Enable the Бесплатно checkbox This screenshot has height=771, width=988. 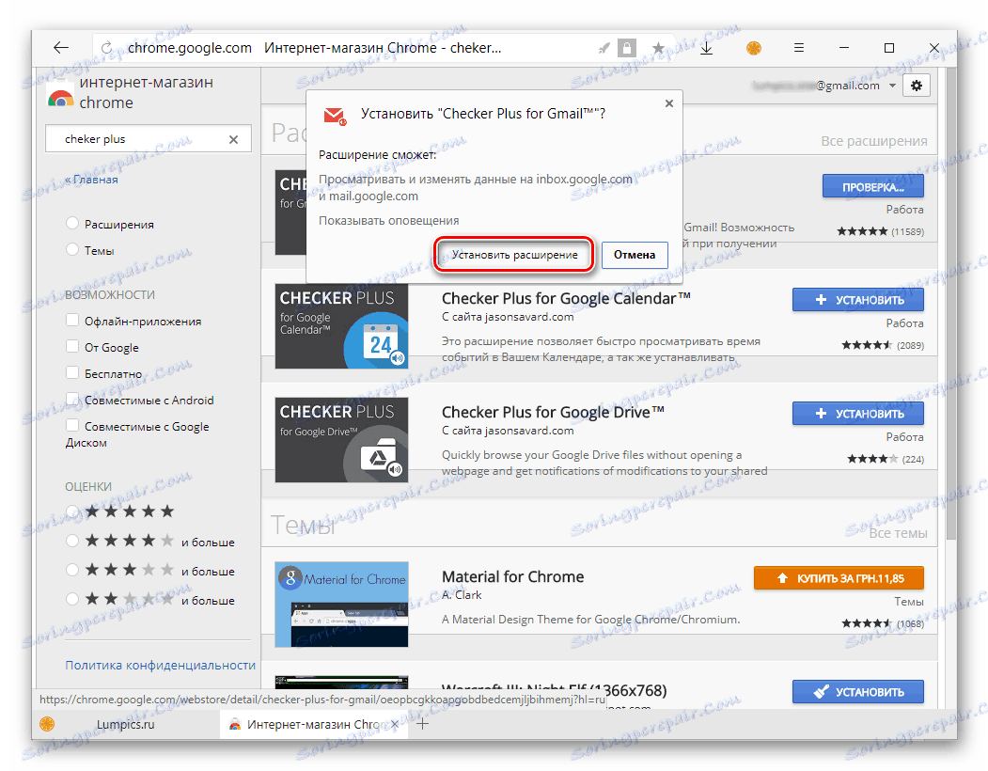pos(72,373)
